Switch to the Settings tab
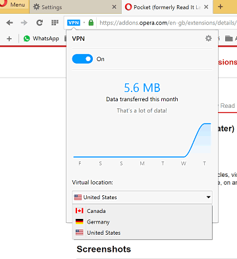The height and width of the screenshot is (259, 237). [75, 7]
